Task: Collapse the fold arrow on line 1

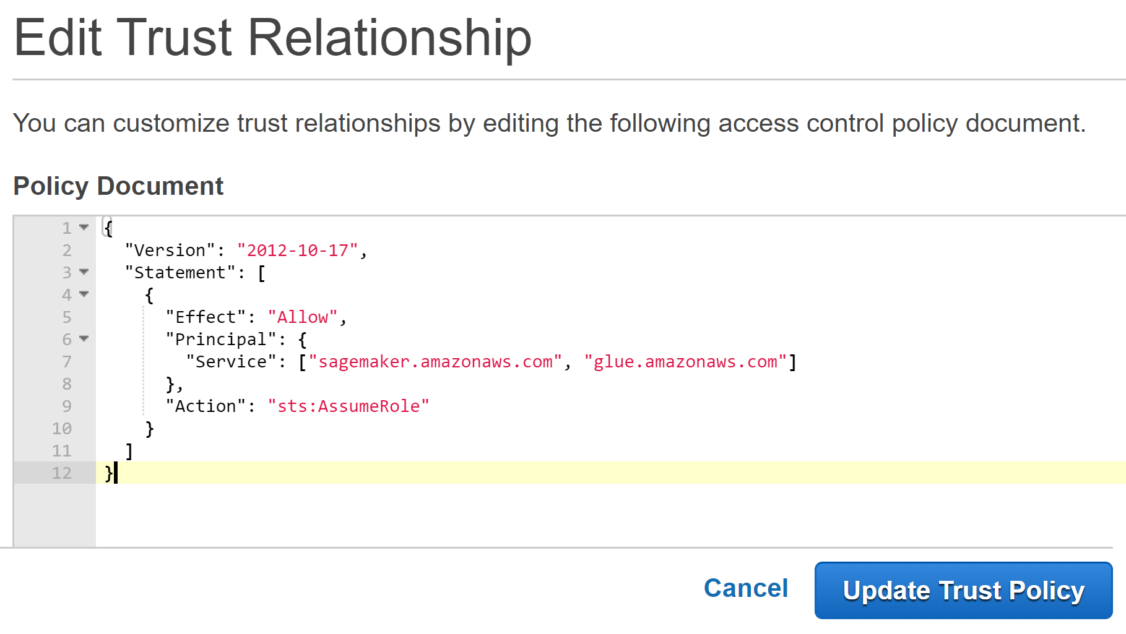Action: tap(84, 228)
